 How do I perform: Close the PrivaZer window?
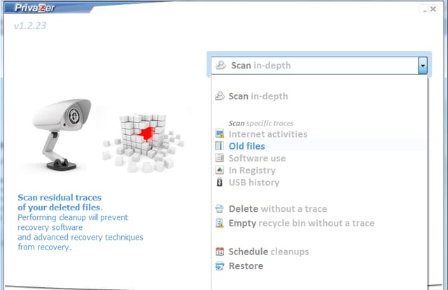(x=433, y=9)
